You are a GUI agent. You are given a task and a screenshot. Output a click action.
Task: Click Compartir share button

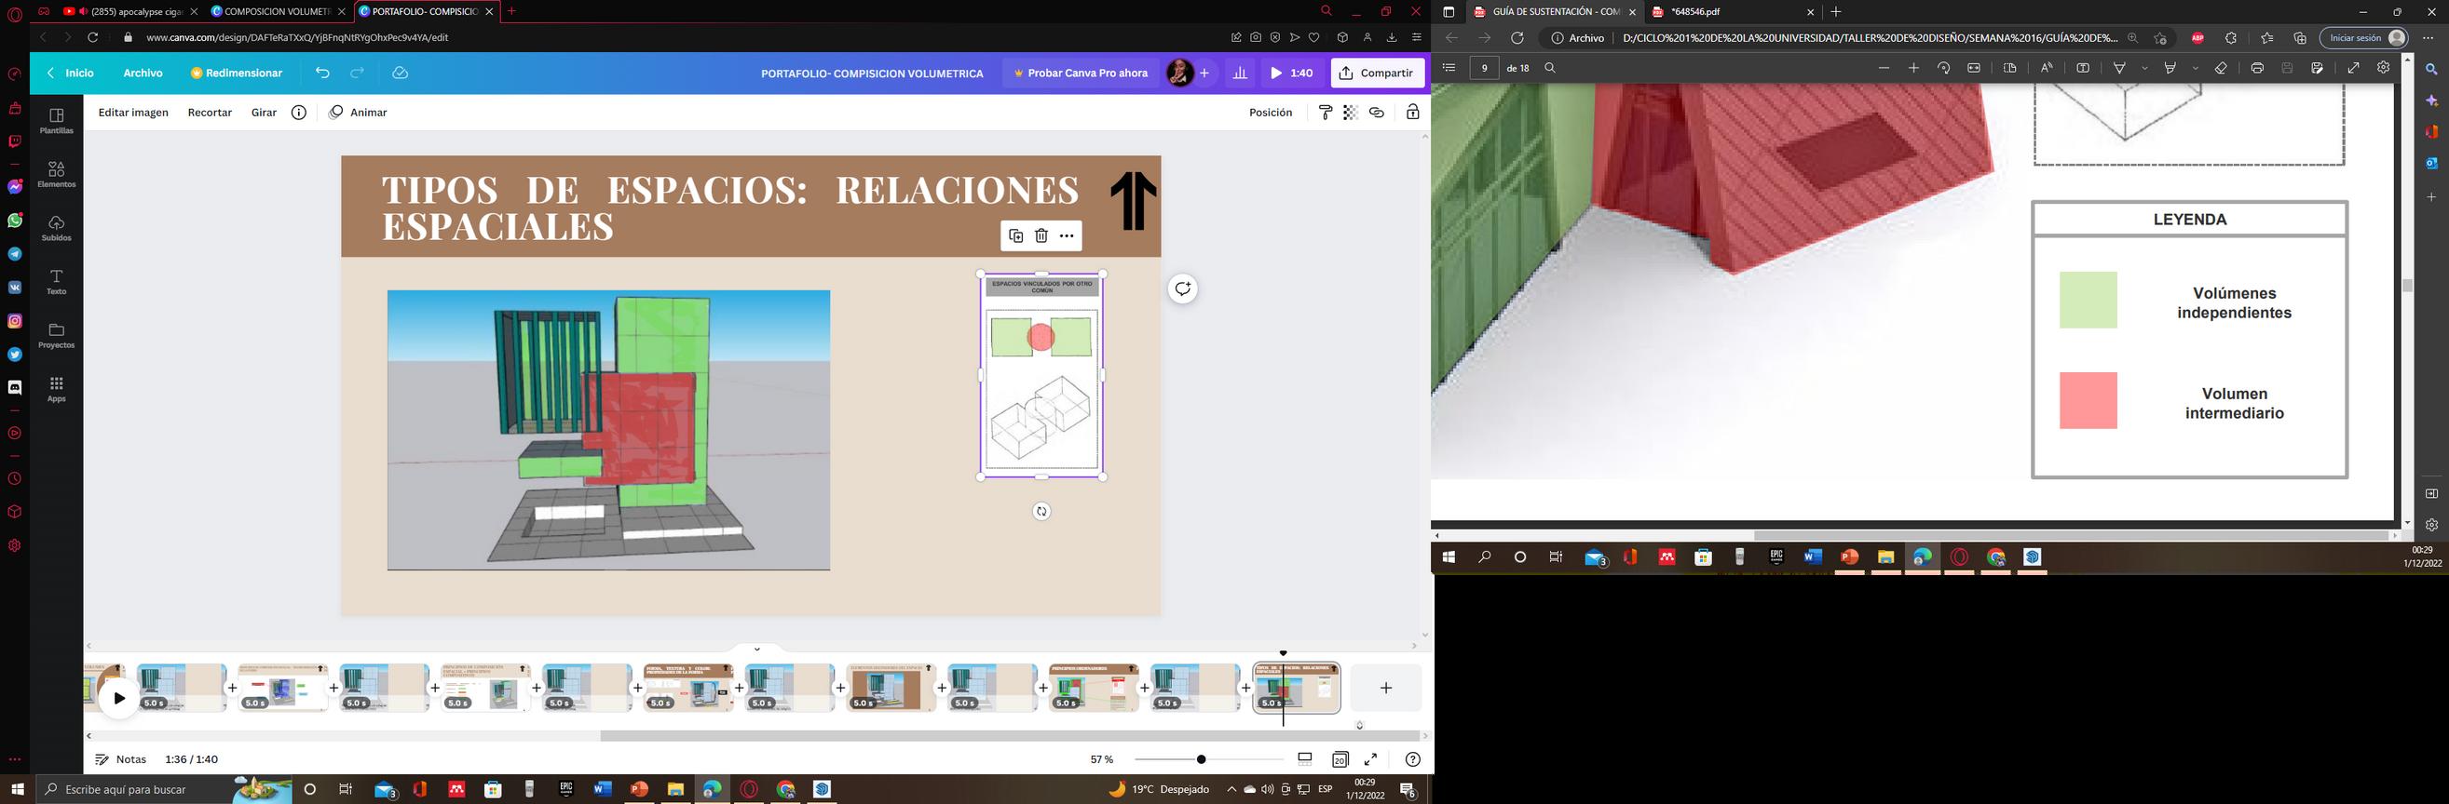pos(1378,74)
